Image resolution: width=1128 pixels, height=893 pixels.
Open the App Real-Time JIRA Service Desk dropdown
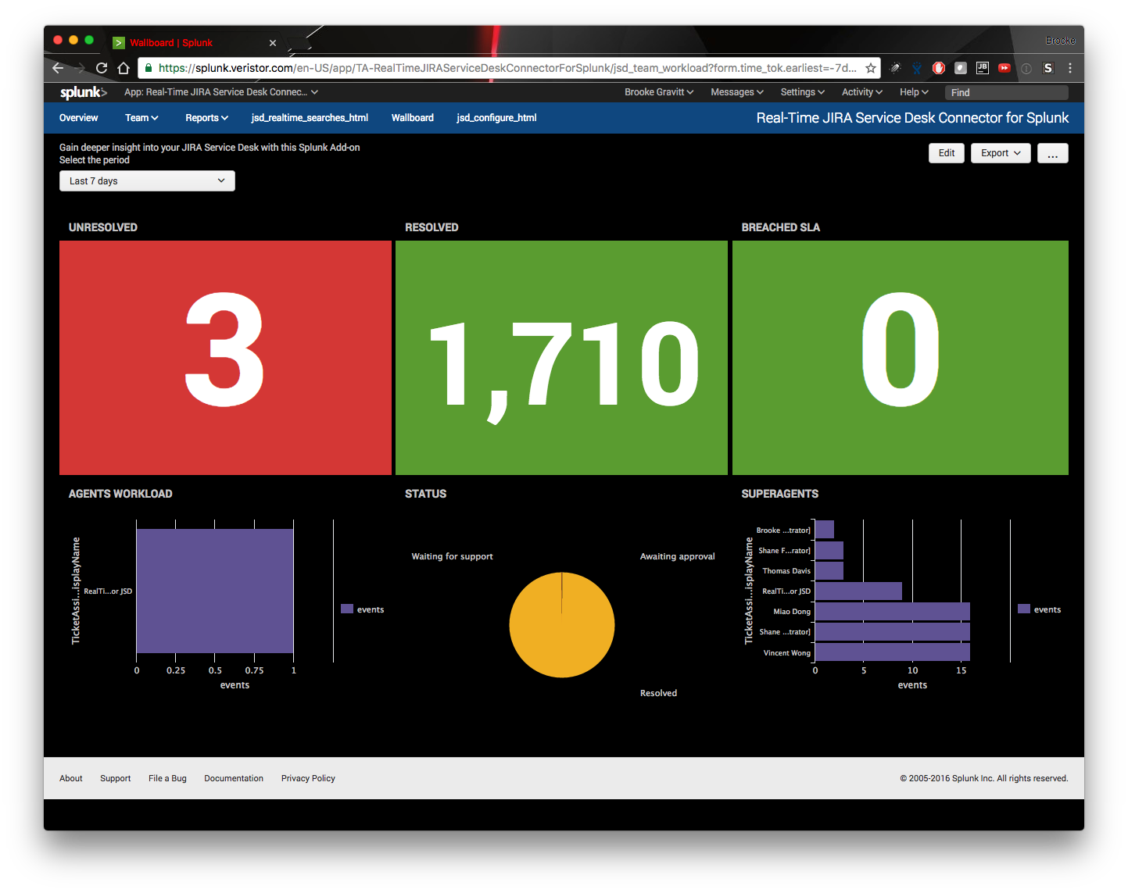coord(221,92)
